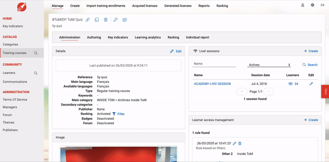The width and height of the screenshot is (329, 162).
Task: Go to next sessions page
Action: click(269, 92)
